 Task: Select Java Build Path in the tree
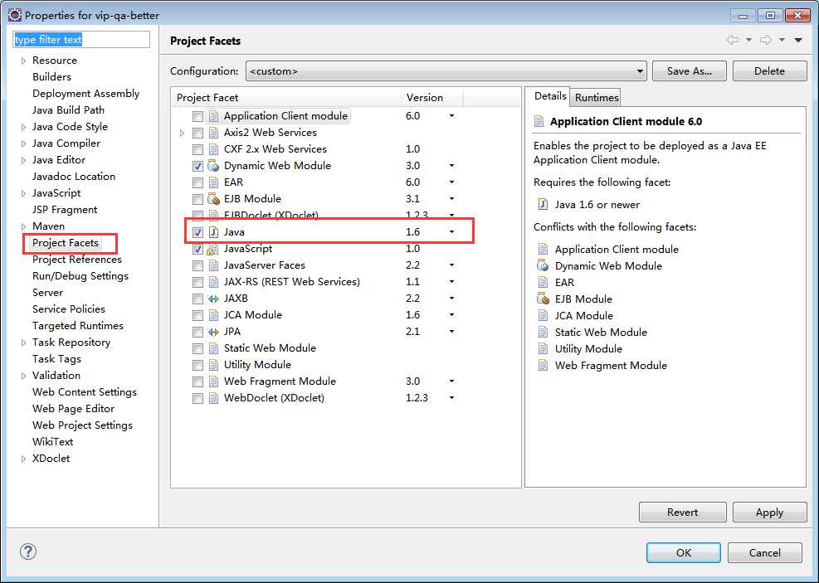coord(68,110)
